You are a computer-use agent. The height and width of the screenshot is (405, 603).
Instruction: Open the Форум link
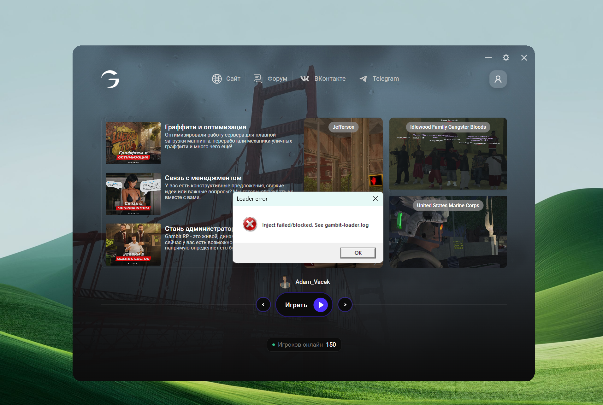click(x=277, y=79)
